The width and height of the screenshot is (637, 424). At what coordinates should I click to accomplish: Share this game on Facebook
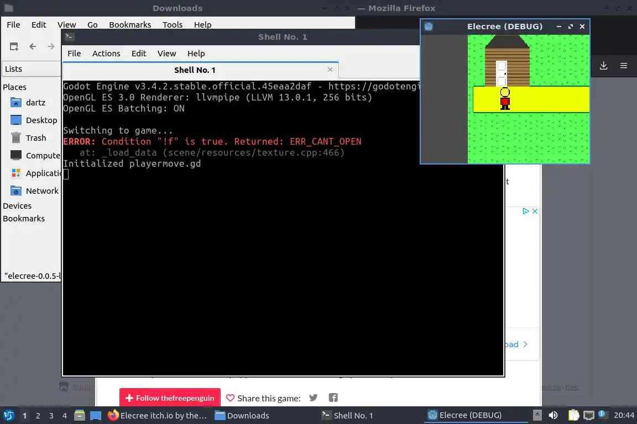coord(333,397)
